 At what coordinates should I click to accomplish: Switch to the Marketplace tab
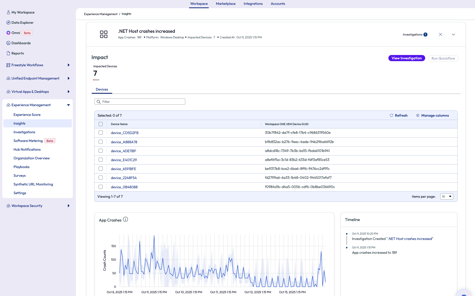point(226,4)
